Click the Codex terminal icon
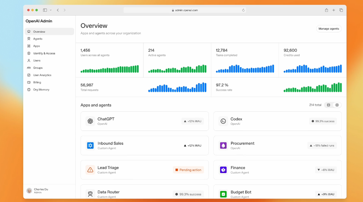The width and height of the screenshot is (363, 202). (223, 121)
